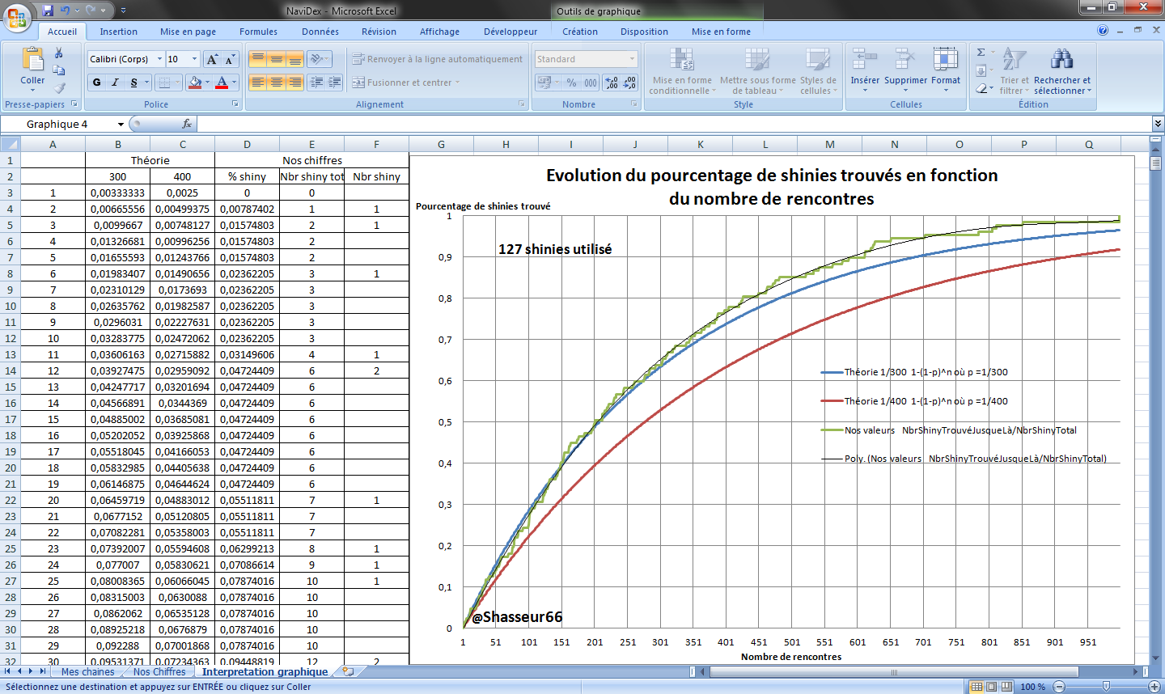The width and height of the screenshot is (1165, 694).
Task: Open Excel help question mark
Action: click(x=1103, y=30)
